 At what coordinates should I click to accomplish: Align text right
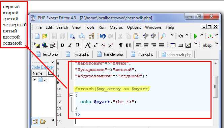tap(154, 45)
